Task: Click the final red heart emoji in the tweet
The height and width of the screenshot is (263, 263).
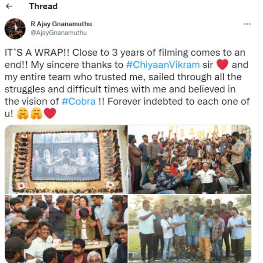Action: (50, 114)
